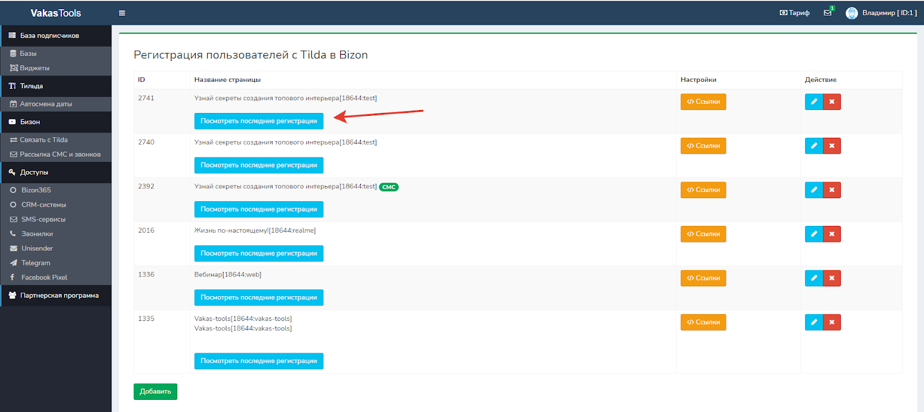Click the edit pencil for row 1335

814,322
